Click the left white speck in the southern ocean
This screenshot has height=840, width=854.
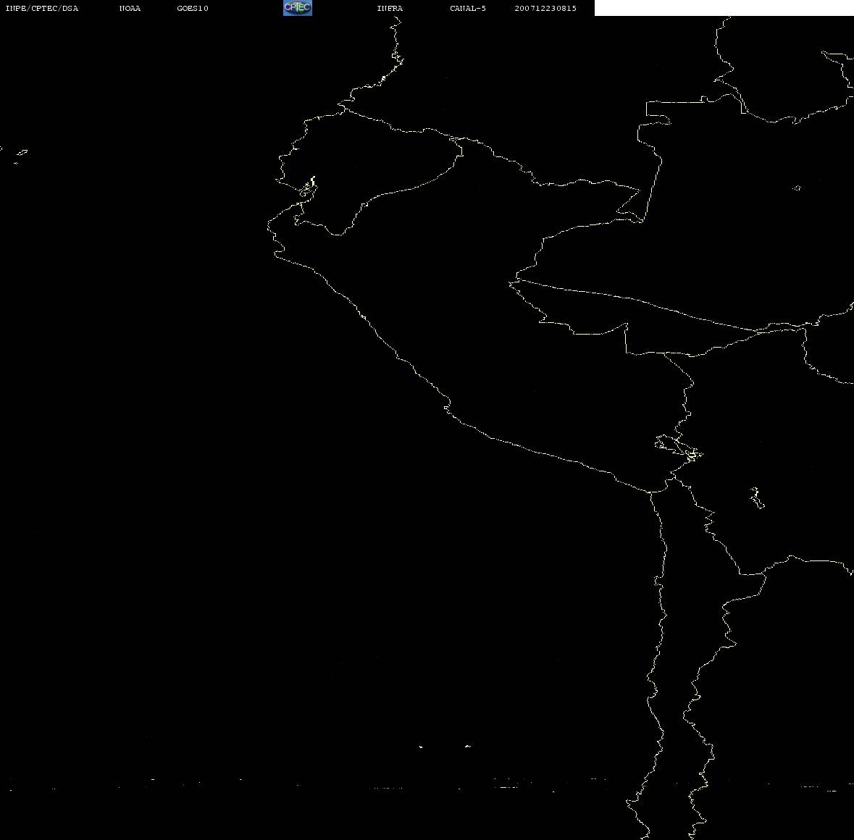tap(421, 747)
